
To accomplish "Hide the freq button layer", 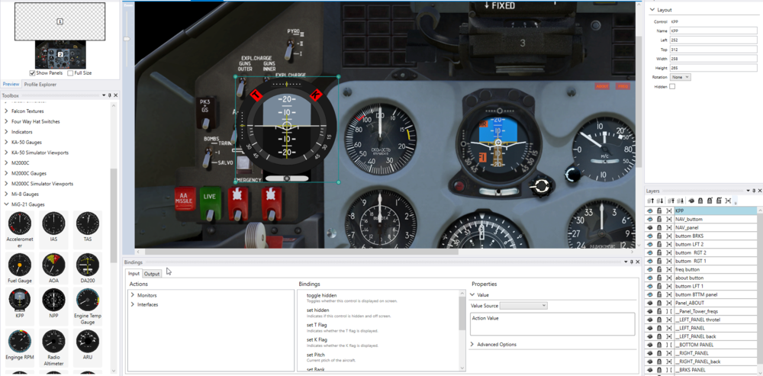I will point(649,269).
